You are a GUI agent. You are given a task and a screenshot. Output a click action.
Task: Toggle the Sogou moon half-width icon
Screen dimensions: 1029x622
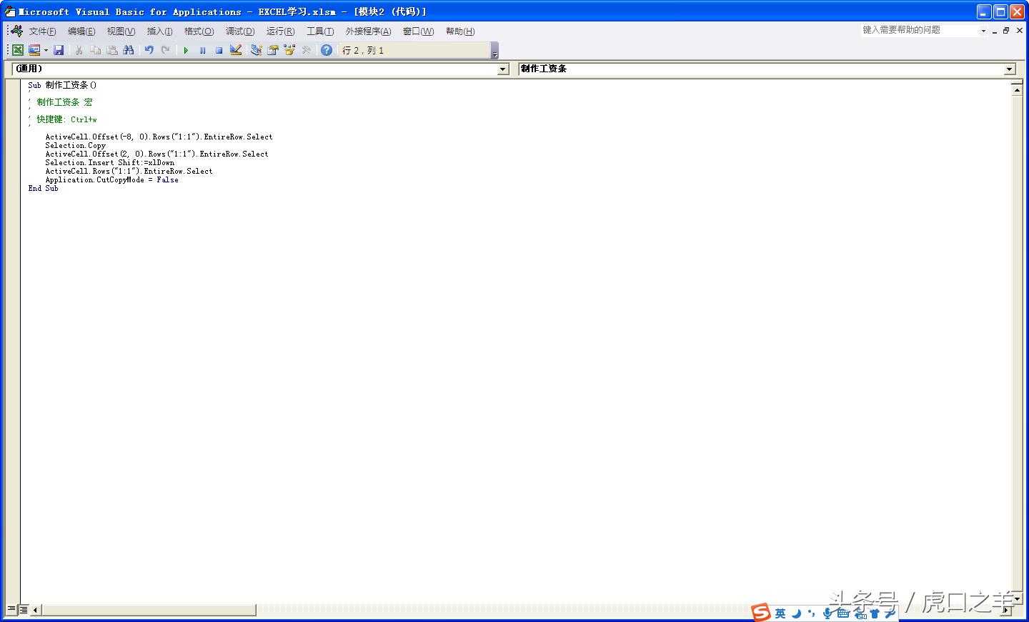796,613
